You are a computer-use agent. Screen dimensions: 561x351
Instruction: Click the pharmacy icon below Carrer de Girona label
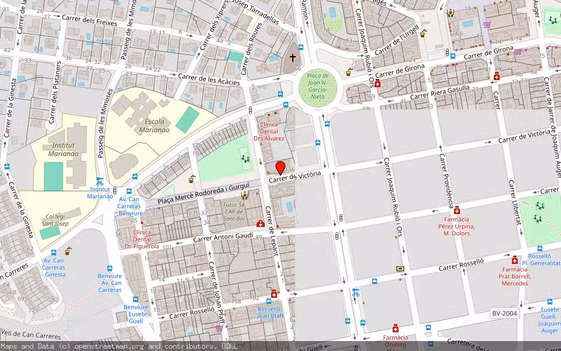(x=496, y=76)
